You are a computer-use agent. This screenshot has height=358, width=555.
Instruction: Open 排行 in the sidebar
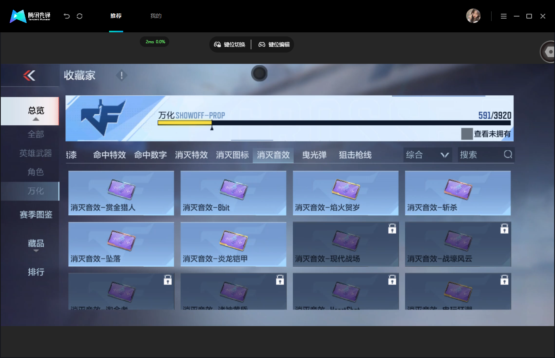click(x=36, y=272)
